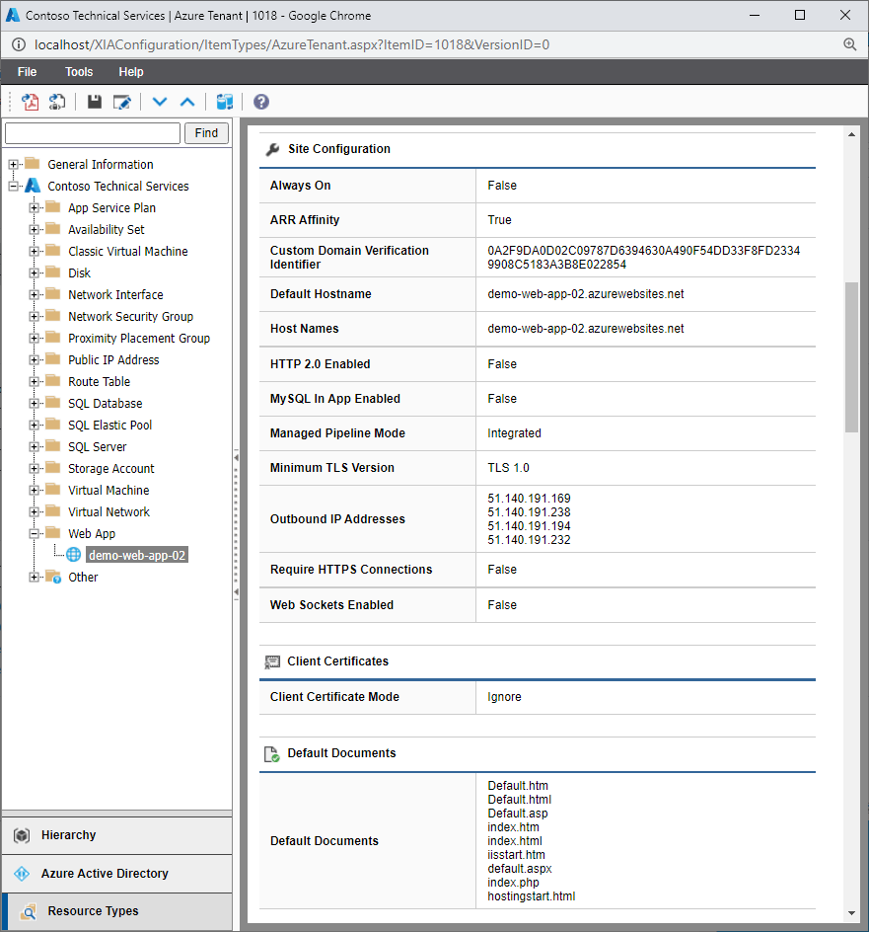Click the Azure logo beside Contoso Technical Services
The image size is (869, 932).
click(33, 186)
